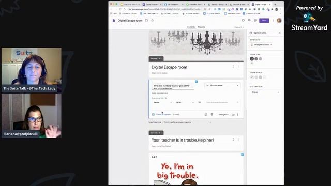Screen dimensions: 331x186
Task: Select the third background color swatch
Action: click(260, 77)
